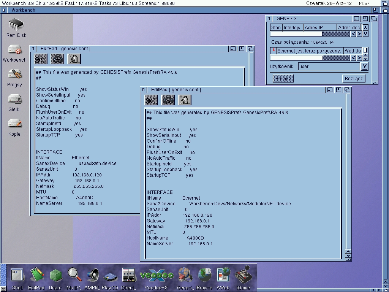This screenshot has width=389, height=292.
Task: Click camera icon in front EditPad window
Action: tap(168, 100)
